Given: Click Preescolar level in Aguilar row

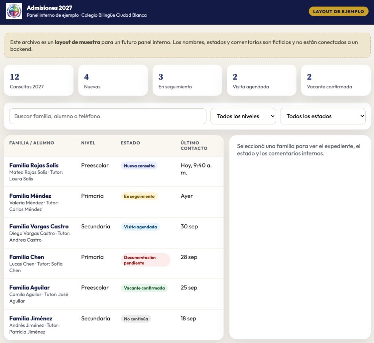Looking at the screenshot, I should pos(95,288).
